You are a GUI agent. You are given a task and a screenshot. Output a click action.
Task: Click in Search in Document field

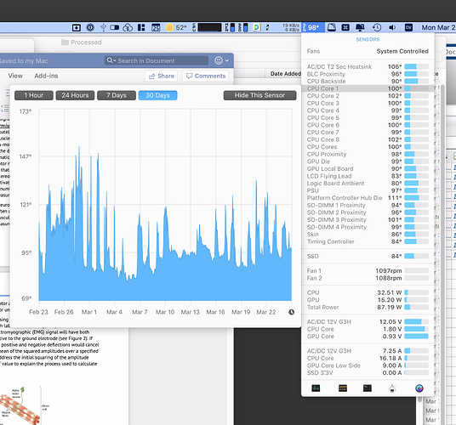pyautogui.click(x=157, y=60)
